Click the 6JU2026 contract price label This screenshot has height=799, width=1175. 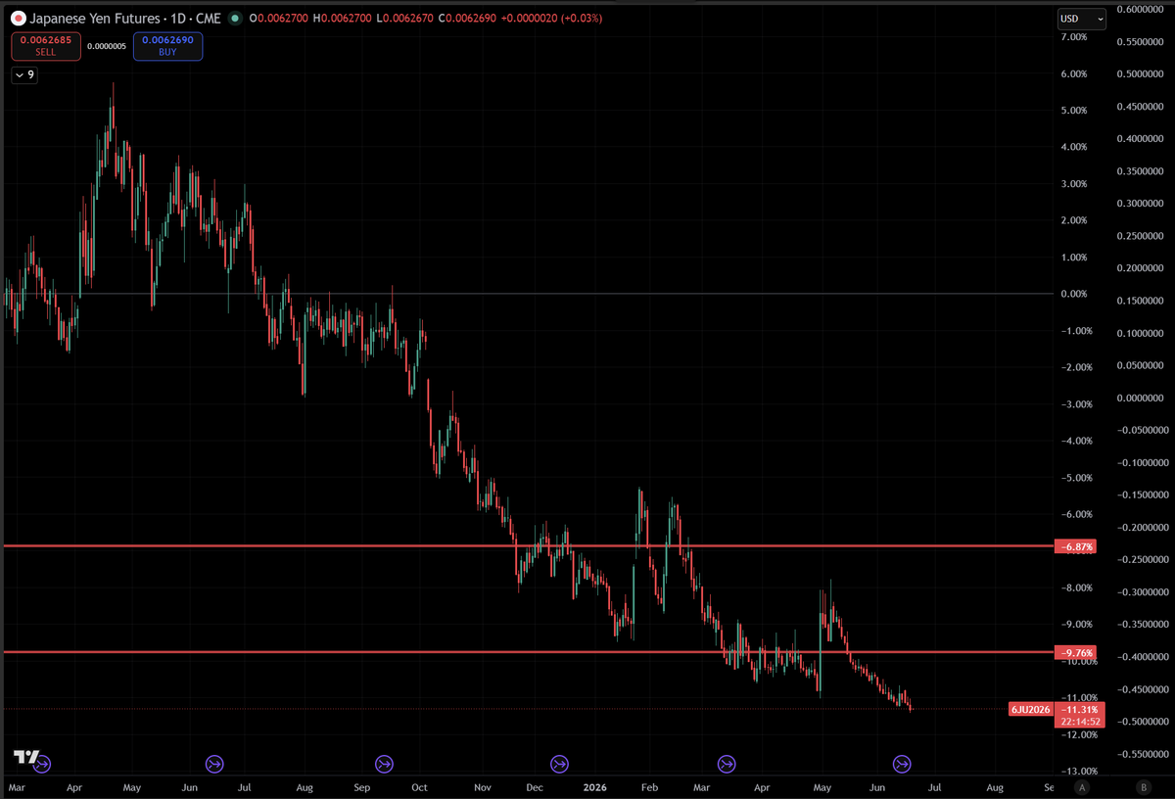coord(1032,709)
